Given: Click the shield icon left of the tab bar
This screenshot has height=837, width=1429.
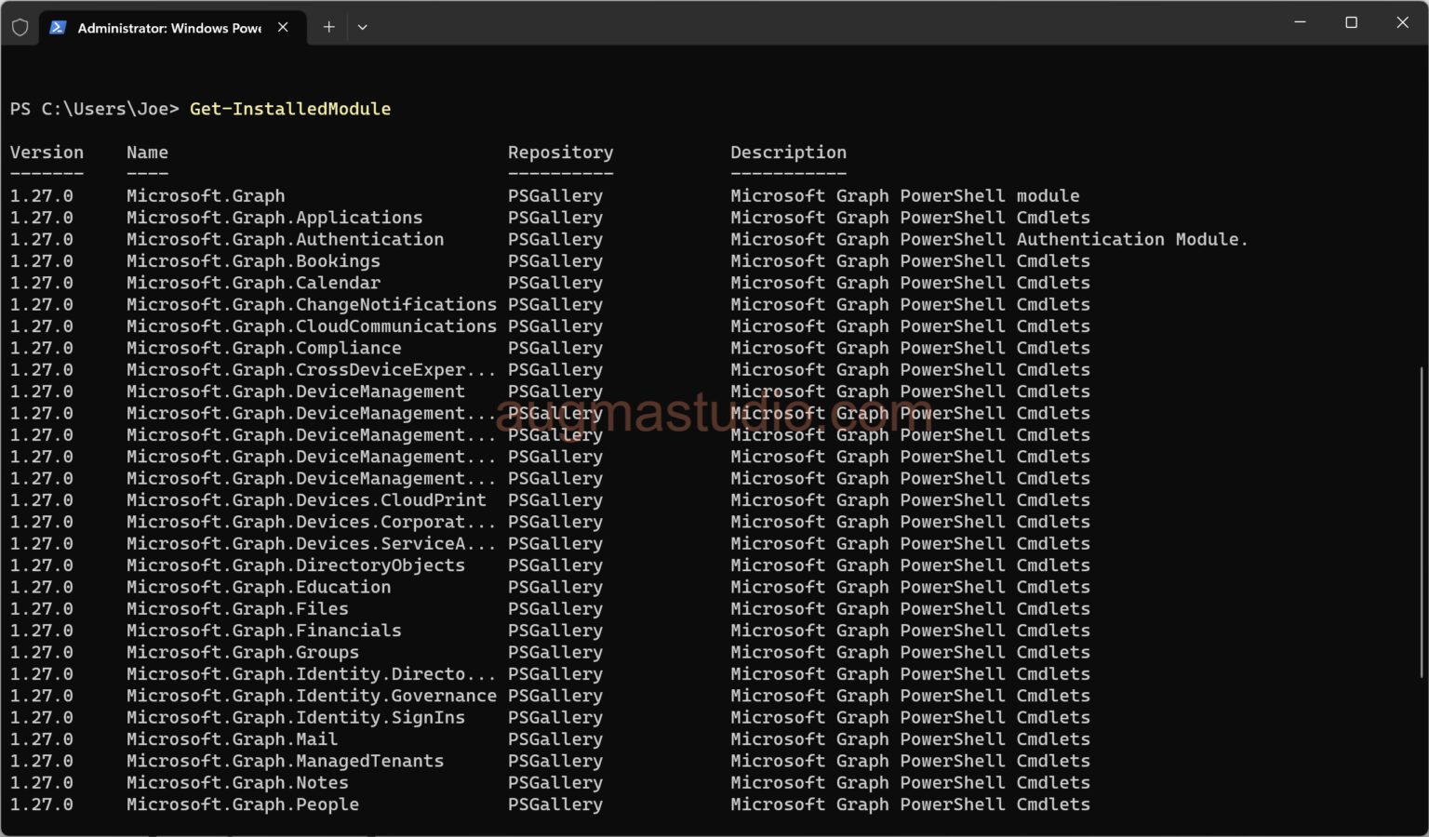Looking at the screenshot, I should point(20,27).
